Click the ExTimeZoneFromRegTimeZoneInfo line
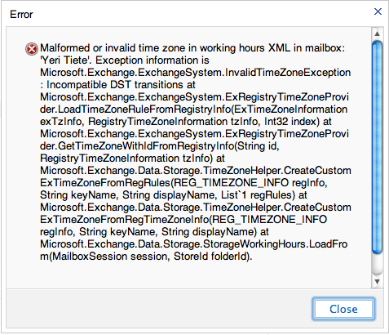Image resolution: width=389 pixels, height=335 pixels. pos(183,220)
